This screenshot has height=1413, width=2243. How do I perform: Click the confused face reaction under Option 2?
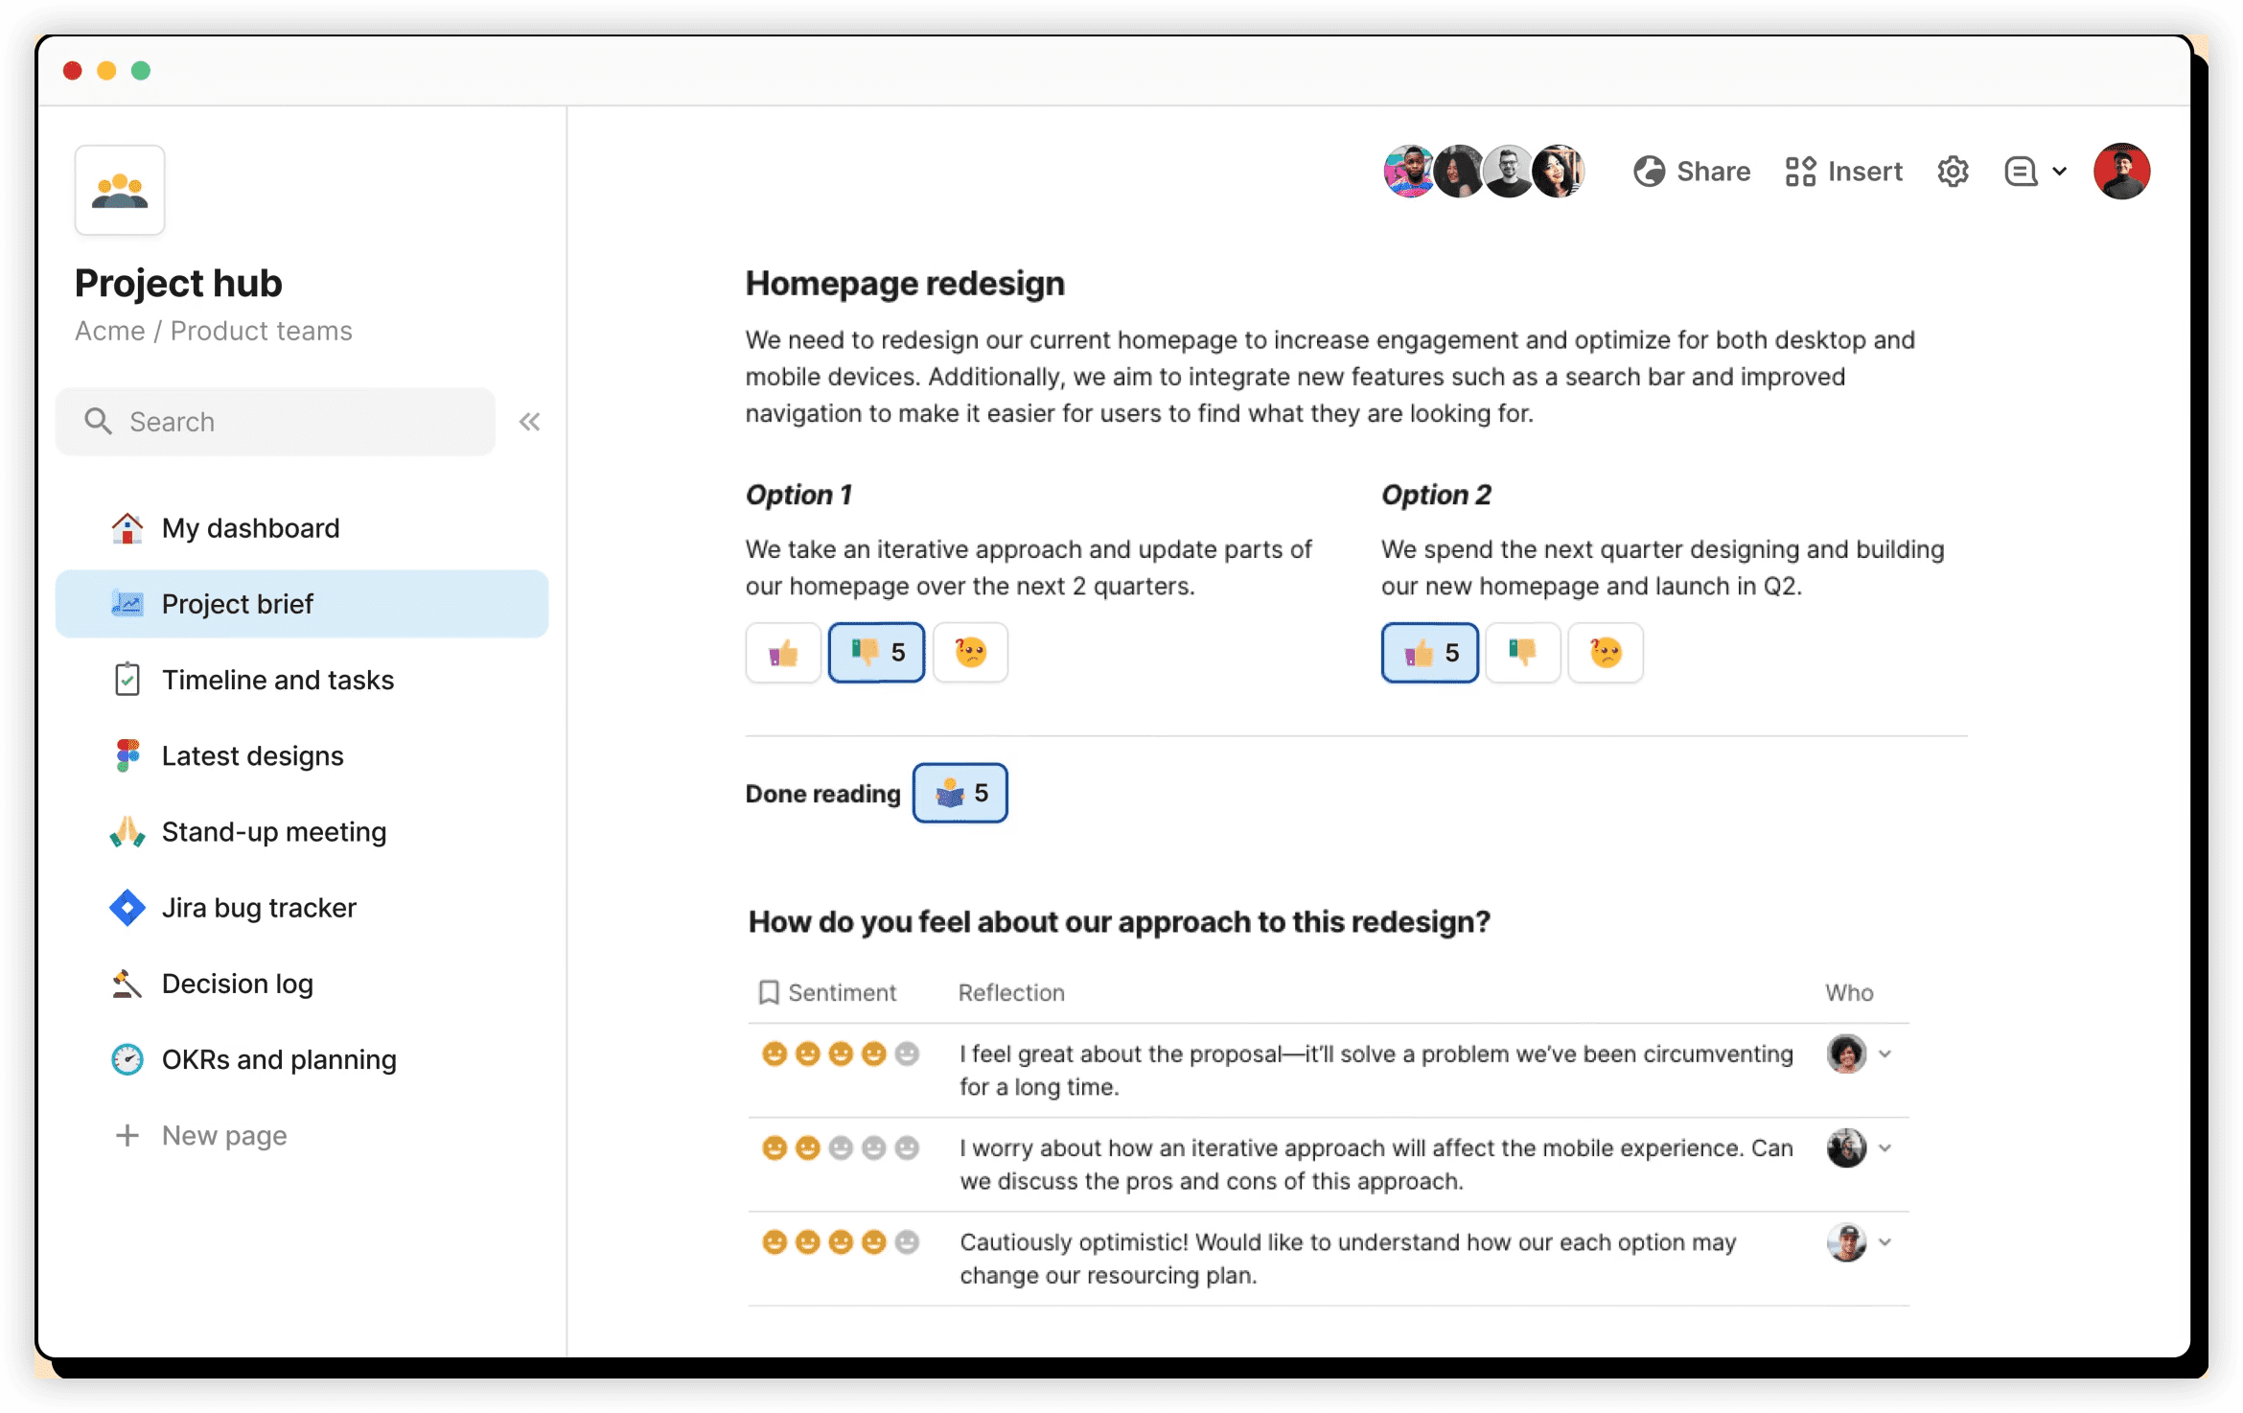coord(1606,653)
